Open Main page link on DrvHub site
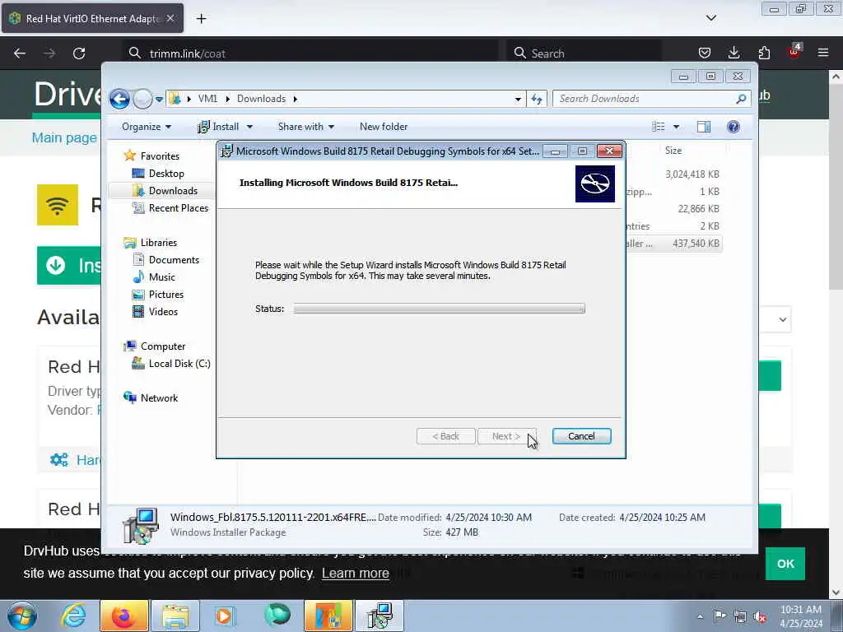The width and height of the screenshot is (843, 632). (x=64, y=137)
